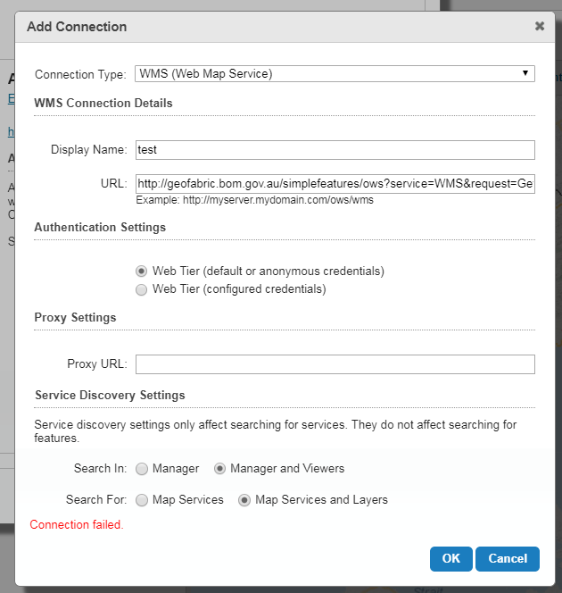Click the WMS Connection Details heading

(x=103, y=103)
